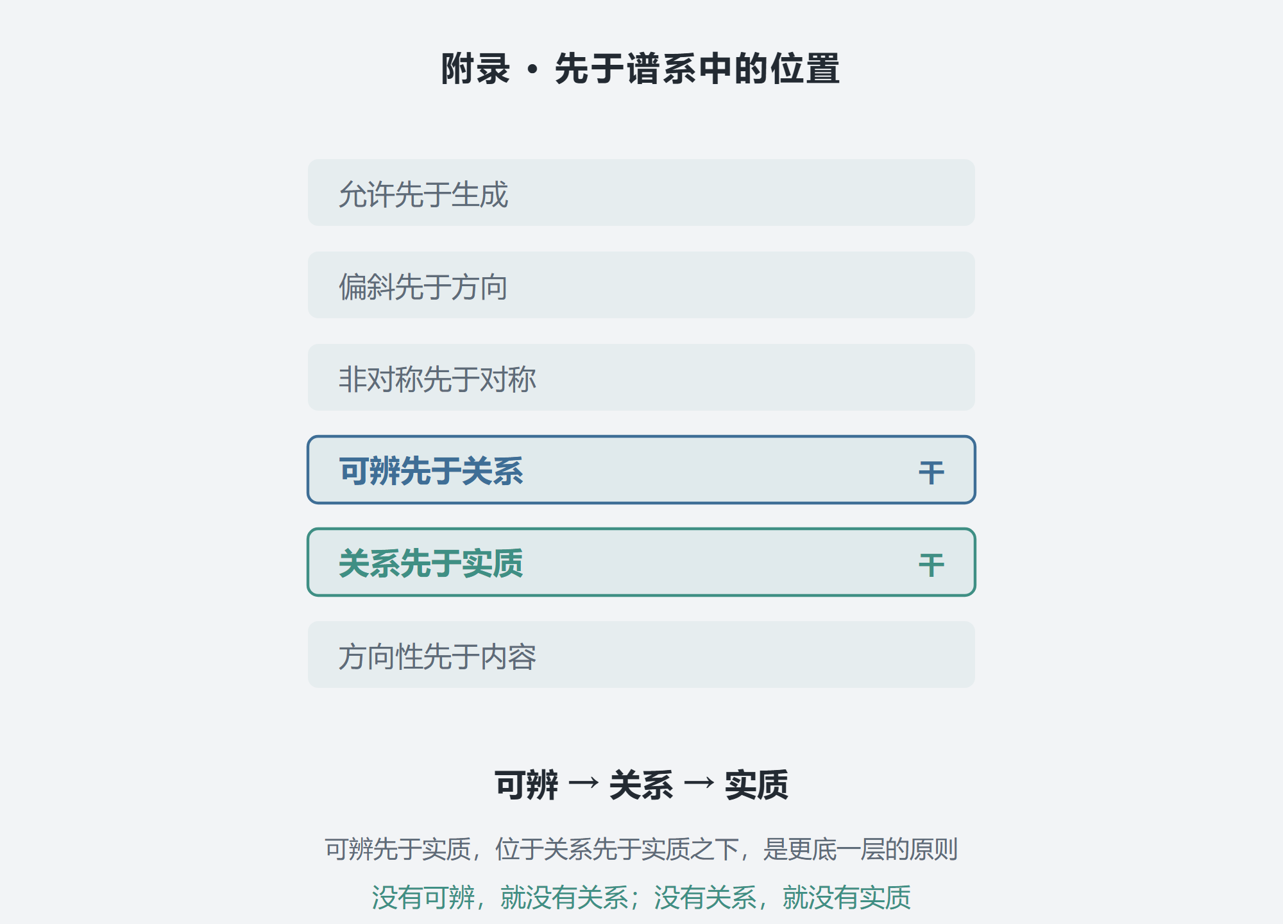The height and width of the screenshot is (924, 1283).
Task: Click the text label 关系先于实质
Action: pyautogui.click(x=431, y=563)
